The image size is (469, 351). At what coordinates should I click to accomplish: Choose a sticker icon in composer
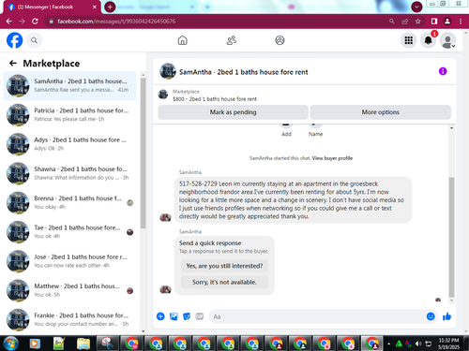click(x=187, y=316)
